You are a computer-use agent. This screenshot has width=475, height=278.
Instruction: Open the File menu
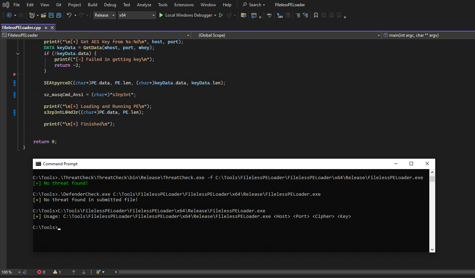click(x=17, y=5)
